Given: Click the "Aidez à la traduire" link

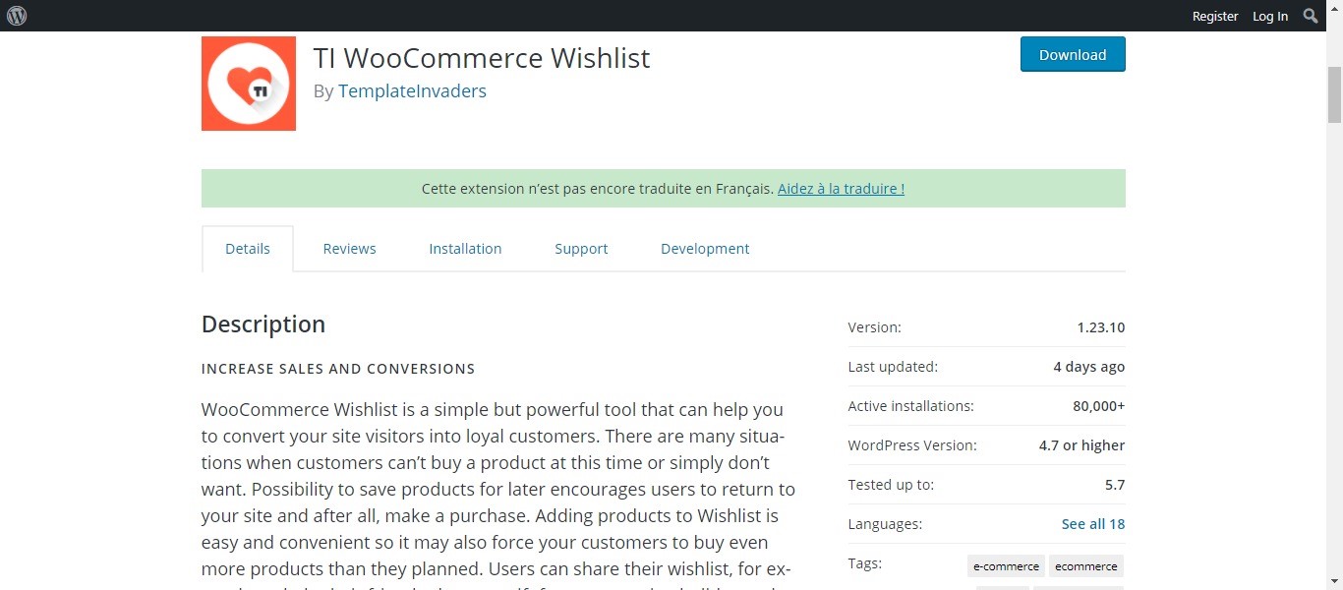Looking at the screenshot, I should pos(841,188).
